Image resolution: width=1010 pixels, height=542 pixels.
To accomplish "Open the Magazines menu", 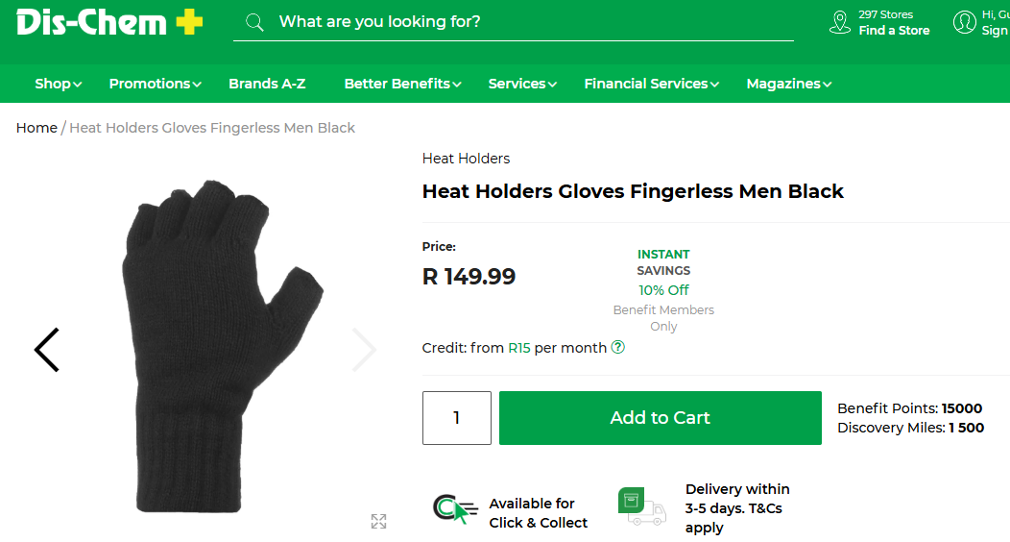I will click(x=788, y=84).
